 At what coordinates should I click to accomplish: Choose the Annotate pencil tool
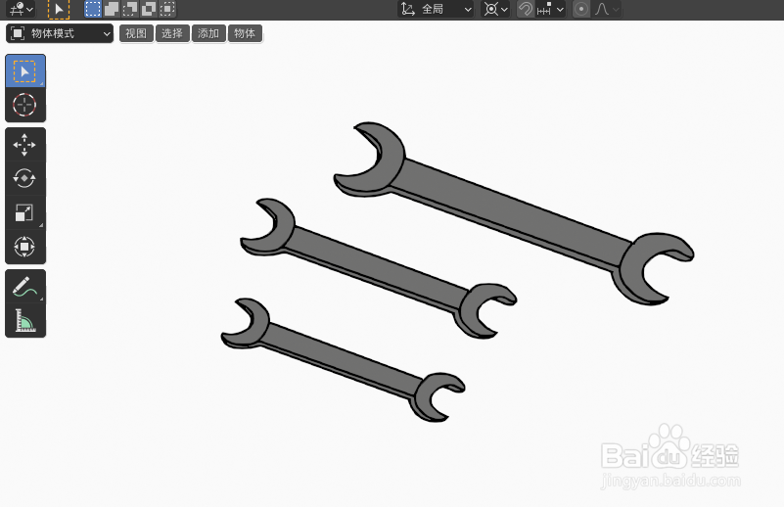tap(25, 287)
